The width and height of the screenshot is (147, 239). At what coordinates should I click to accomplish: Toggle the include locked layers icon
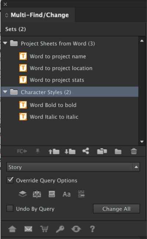(22, 194)
